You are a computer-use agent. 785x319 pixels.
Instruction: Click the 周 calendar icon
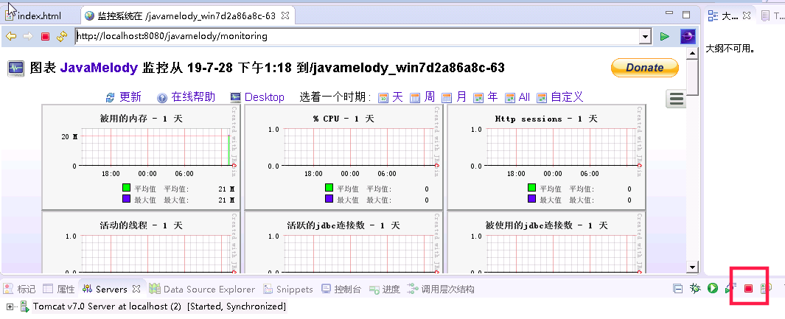(x=415, y=97)
